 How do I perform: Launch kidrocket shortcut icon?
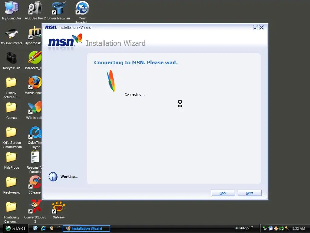35,58
